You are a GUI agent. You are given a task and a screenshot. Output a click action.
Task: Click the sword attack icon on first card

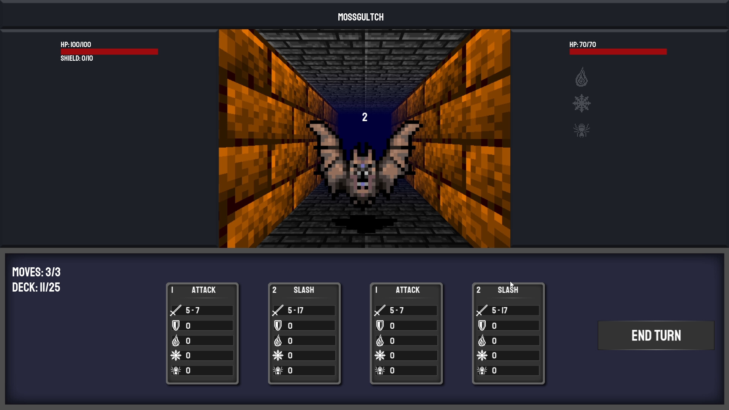click(x=175, y=311)
